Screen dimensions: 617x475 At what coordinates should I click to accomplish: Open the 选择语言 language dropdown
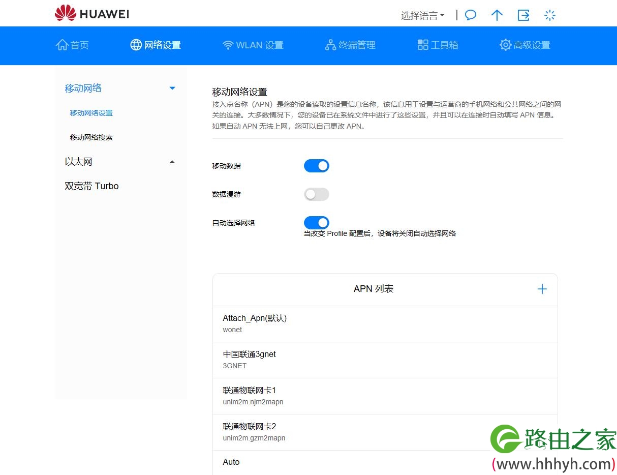422,16
